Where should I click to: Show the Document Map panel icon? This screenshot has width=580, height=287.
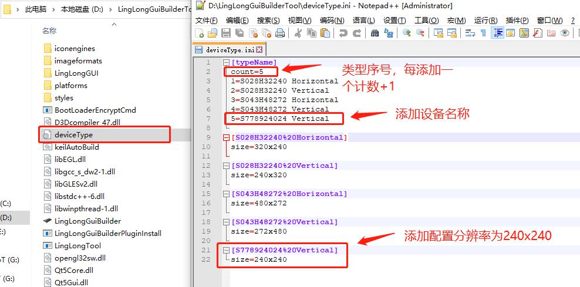point(524,33)
